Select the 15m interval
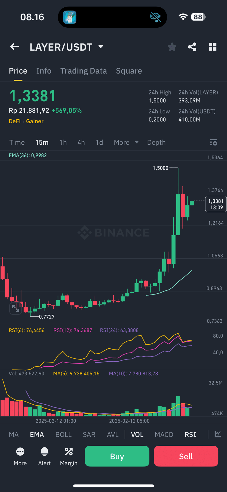Screen dimensions: 227x492 click(42, 142)
